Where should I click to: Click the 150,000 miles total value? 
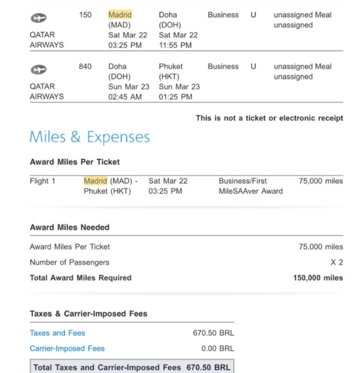318,278
